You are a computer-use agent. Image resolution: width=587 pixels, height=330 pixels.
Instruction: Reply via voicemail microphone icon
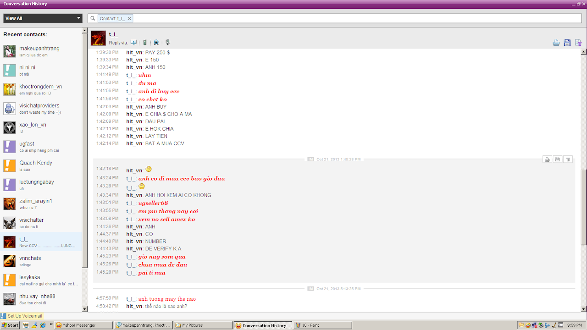tap(168, 43)
